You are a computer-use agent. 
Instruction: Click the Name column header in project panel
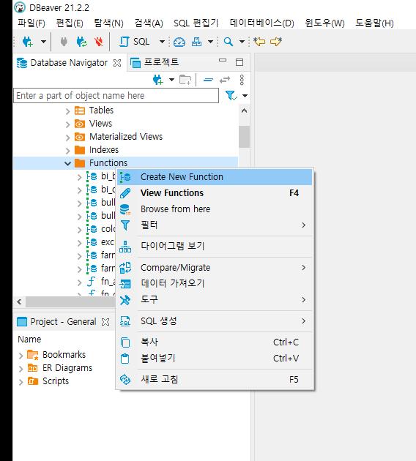point(29,340)
